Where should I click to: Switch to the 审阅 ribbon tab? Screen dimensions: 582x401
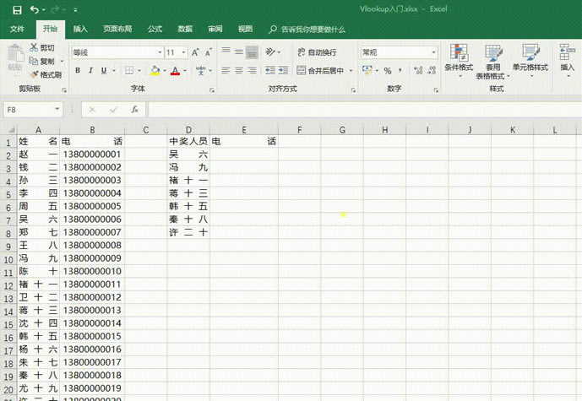(x=215, y=29)
